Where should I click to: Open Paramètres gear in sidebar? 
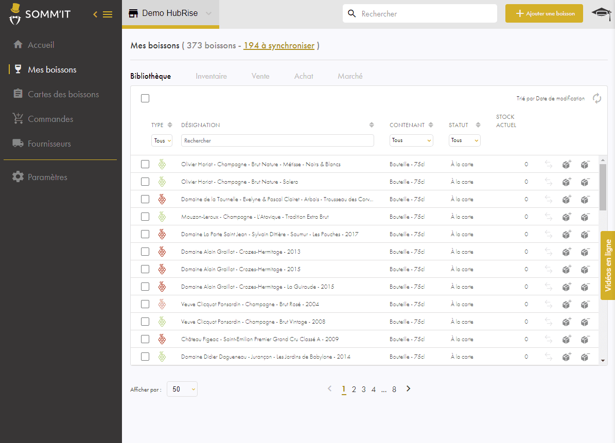pos(40,177)
